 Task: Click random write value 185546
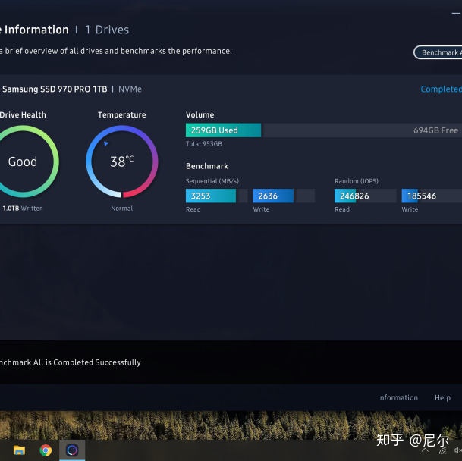[421, 196]
